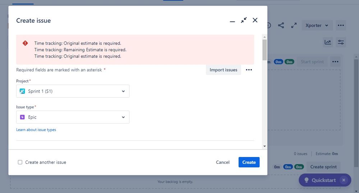The image size is (359, 193).
Task: Click the 'Estimate: 0m' text
Action: (327, 154)
